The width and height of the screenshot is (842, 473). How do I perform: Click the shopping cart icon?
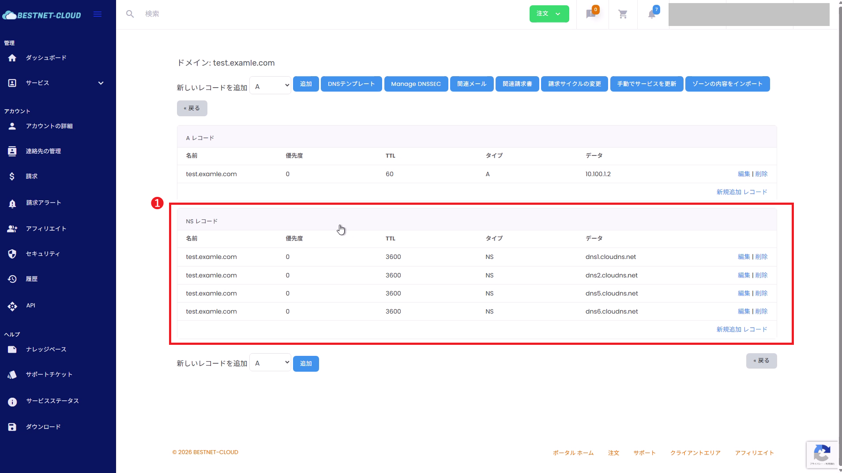(x=623, y=15)
